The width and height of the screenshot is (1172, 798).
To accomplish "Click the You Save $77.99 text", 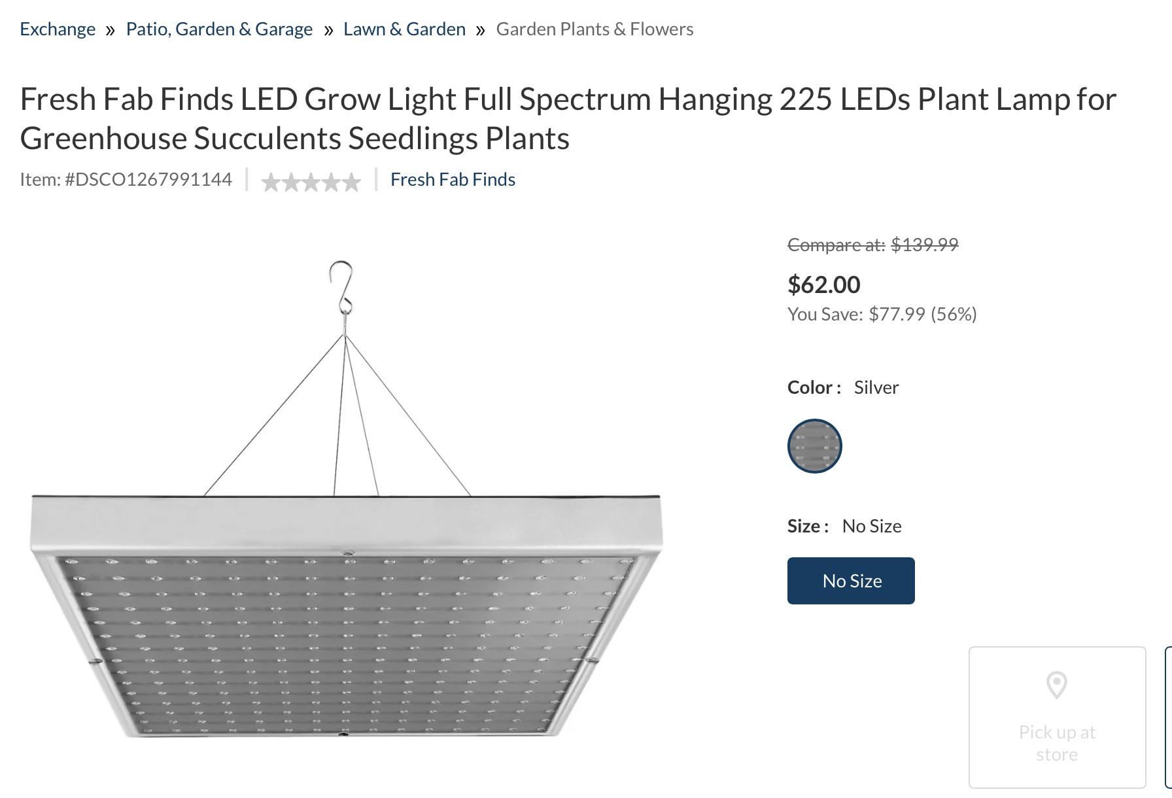I will 882,315.
